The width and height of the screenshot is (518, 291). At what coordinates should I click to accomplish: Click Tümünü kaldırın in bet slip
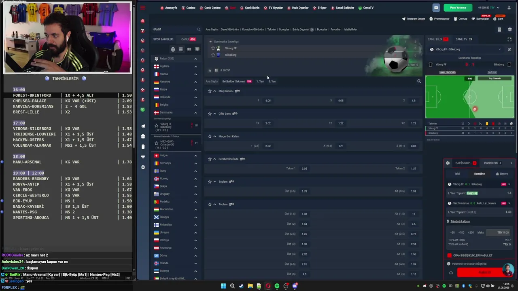tap(460, 221)
